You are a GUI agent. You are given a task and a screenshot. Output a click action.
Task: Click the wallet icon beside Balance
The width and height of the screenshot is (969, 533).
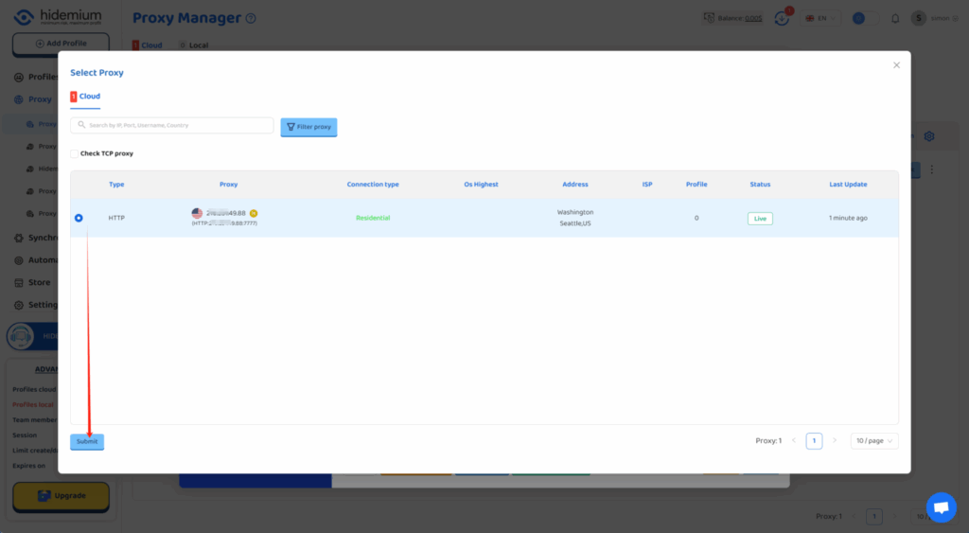pyautogui.click(x=709, y=18)
